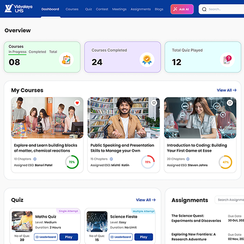Open View All for My Courses
This screenshot has height=244, width=244.
click(226, 90)
